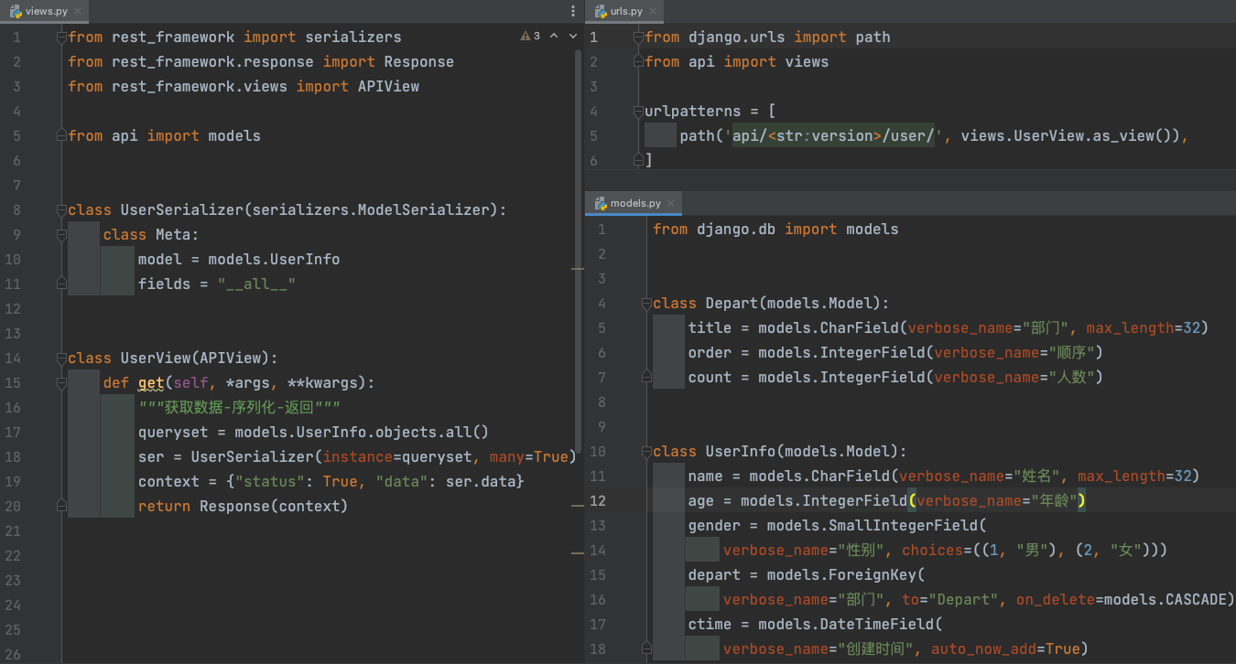
Task: Click the warning indicator showing 3 problems
Action: [x=530, y=37]
